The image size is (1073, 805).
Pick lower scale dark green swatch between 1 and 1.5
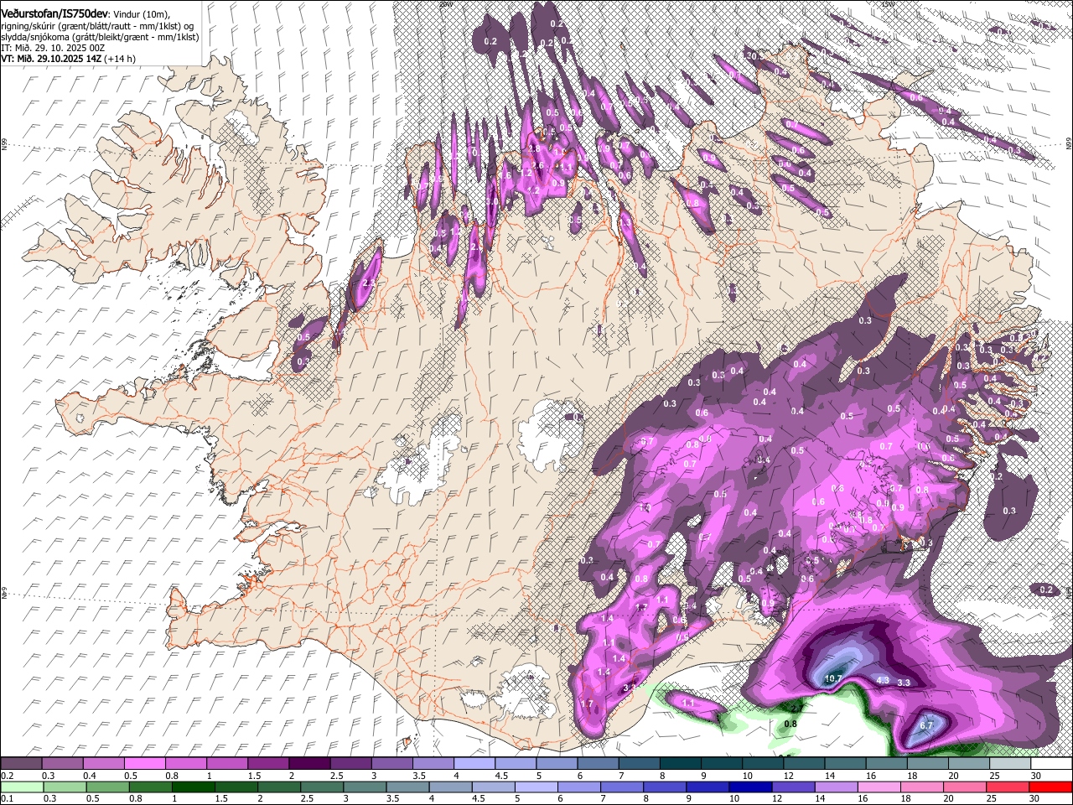(x=193, y=787)
